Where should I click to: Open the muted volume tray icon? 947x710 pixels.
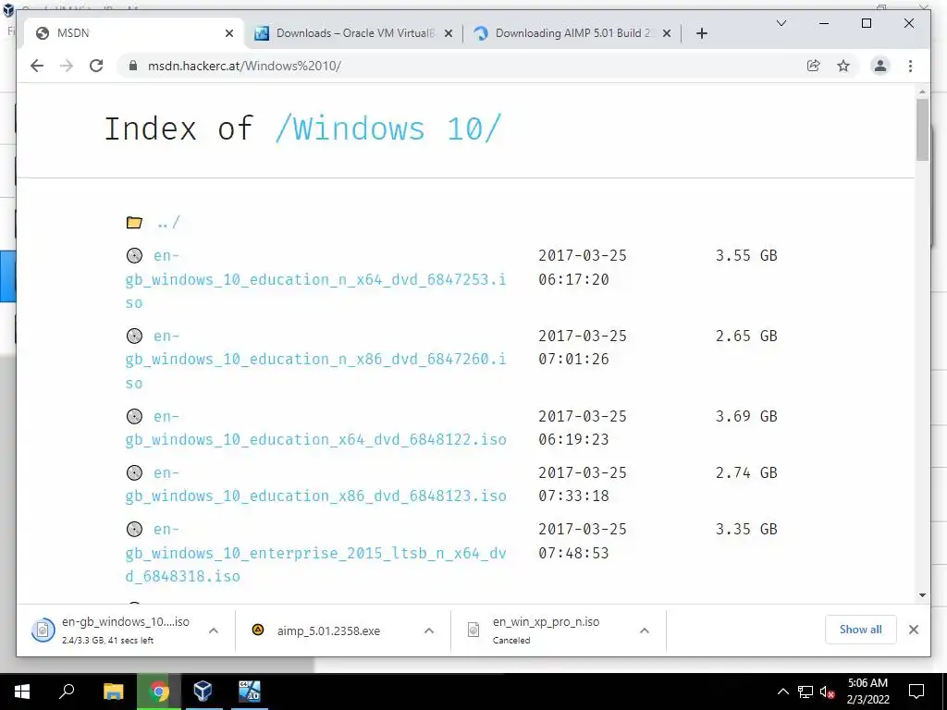point(828,692)
